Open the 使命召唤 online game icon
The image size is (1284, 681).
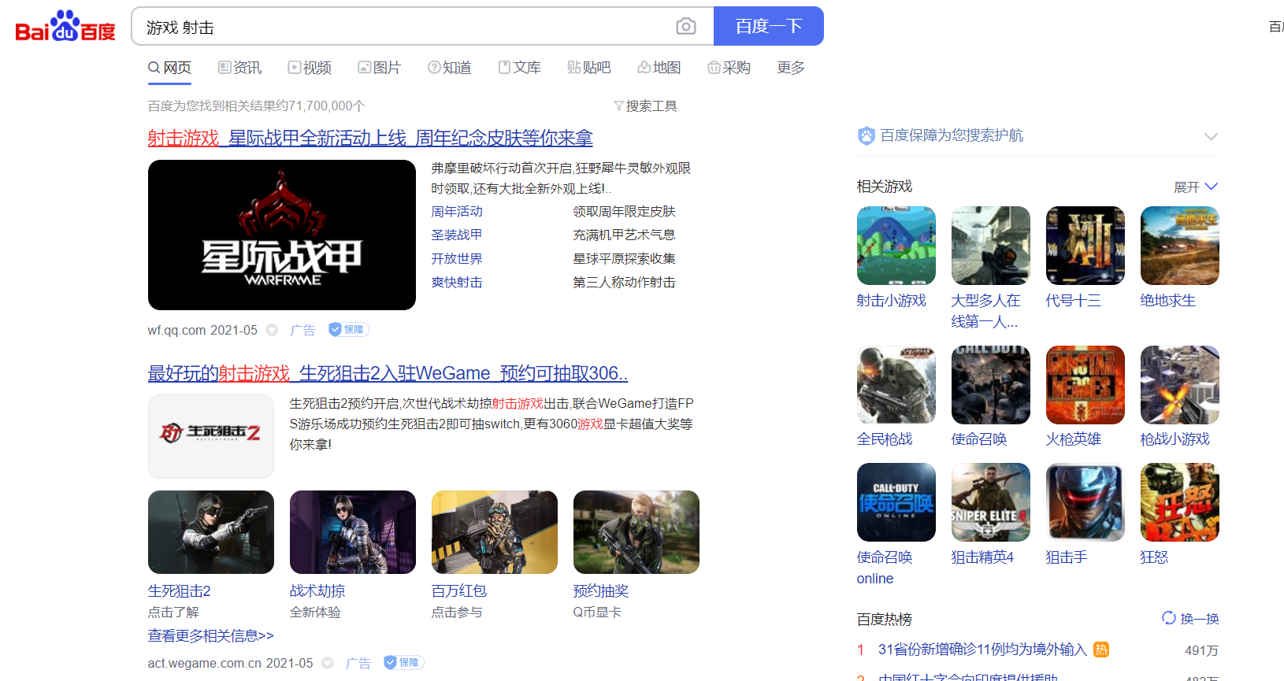point(896,502)
